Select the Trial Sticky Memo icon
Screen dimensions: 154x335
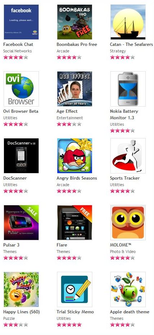tap(75, 289)
